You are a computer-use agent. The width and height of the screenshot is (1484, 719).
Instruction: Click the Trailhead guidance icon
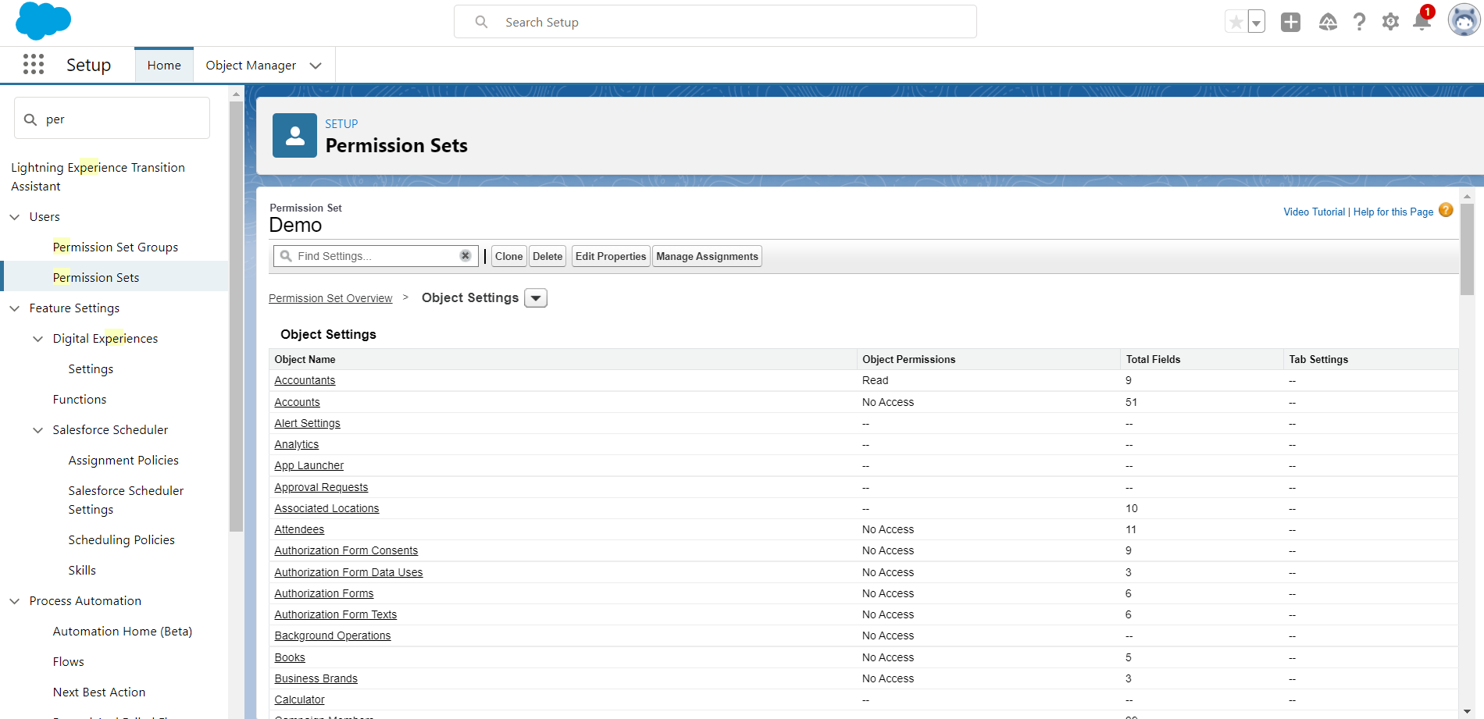tap(1328, 22)
